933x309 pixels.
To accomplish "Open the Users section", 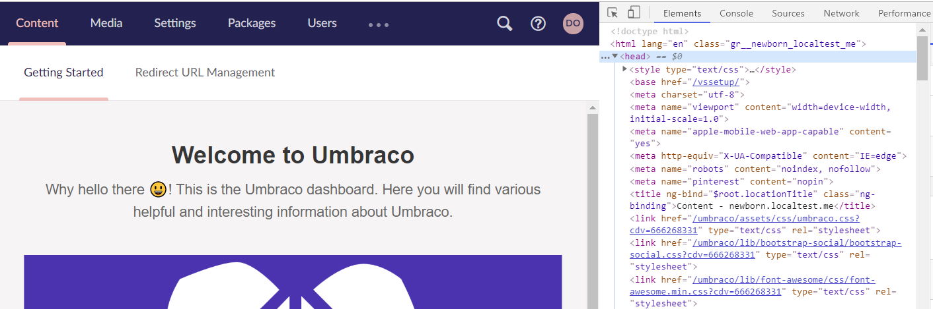I will pos(322,23).
